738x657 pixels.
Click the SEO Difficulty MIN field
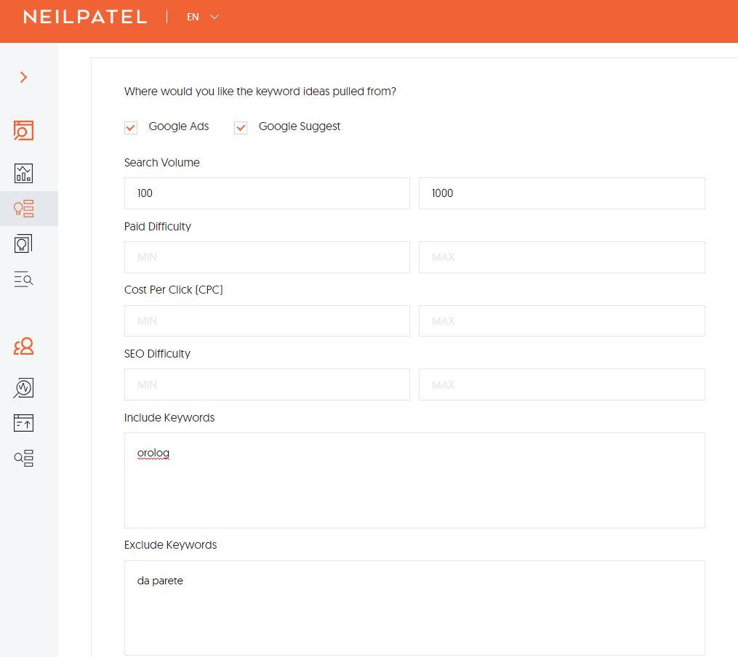(x=267, y=384)
